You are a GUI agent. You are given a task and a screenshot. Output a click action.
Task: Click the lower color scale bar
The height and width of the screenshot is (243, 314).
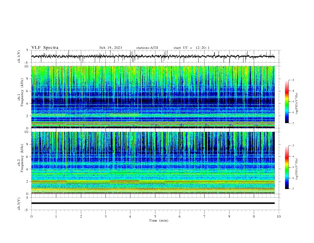[287, 167]
